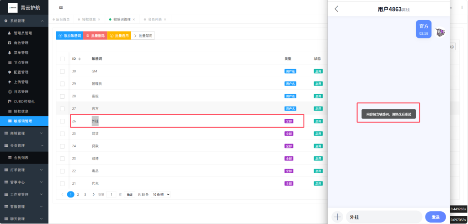Expand the 聊天管理 menu group
Image resolution: width=468 pixels, height=224 pixels.
pos(24,219)
